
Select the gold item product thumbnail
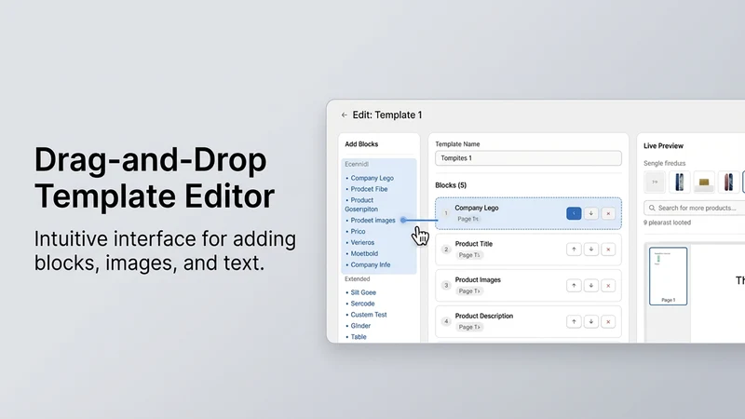[704, 182]
